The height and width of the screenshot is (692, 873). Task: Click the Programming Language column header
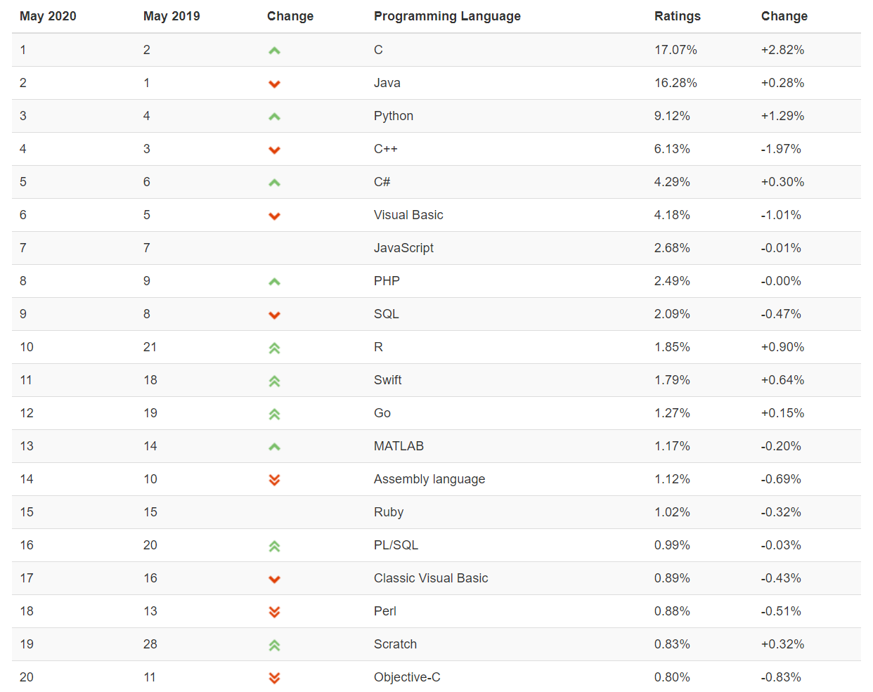coord(447,16)
